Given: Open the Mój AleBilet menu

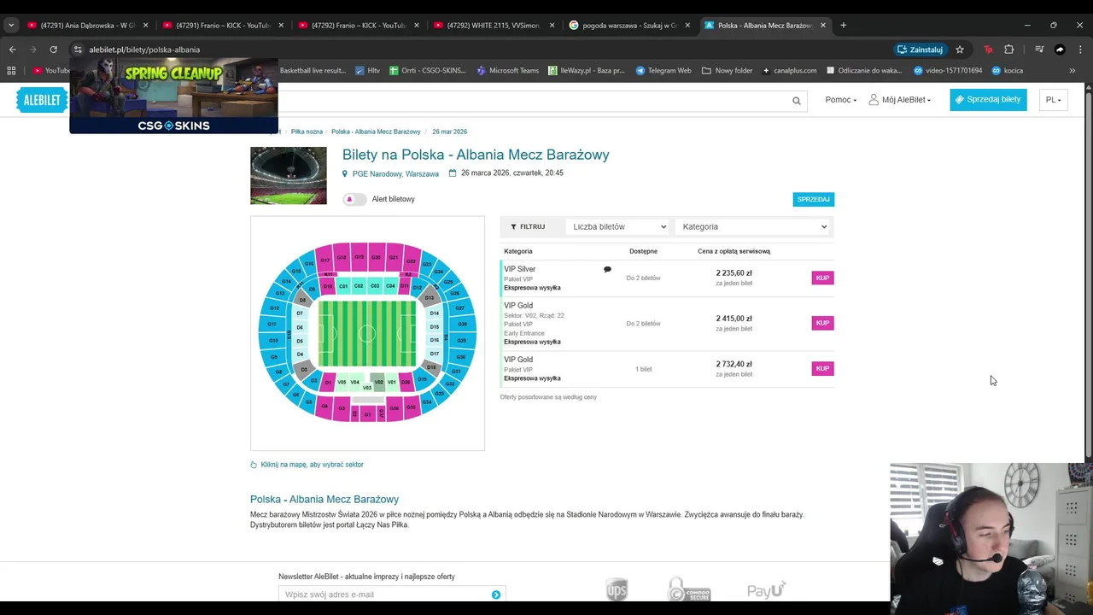Looking at the screenshot, I should 900,100.
